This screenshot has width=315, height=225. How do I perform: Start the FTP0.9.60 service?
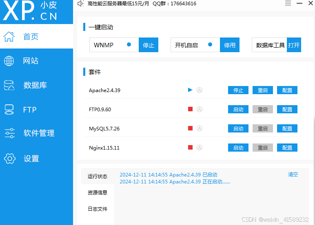[238, 109]
